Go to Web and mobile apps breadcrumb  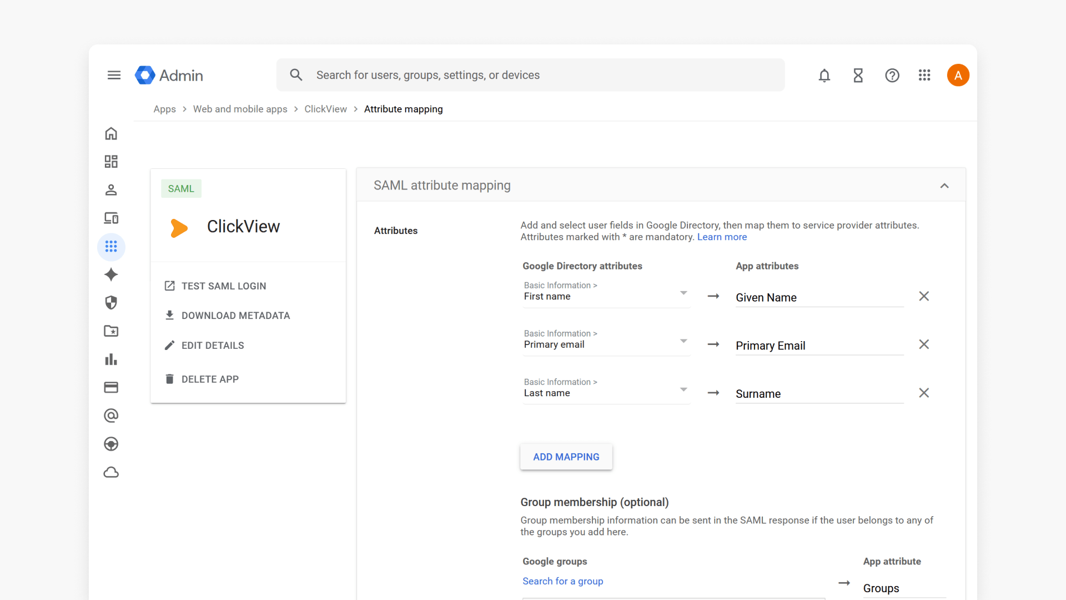click(x=240, y=109)
